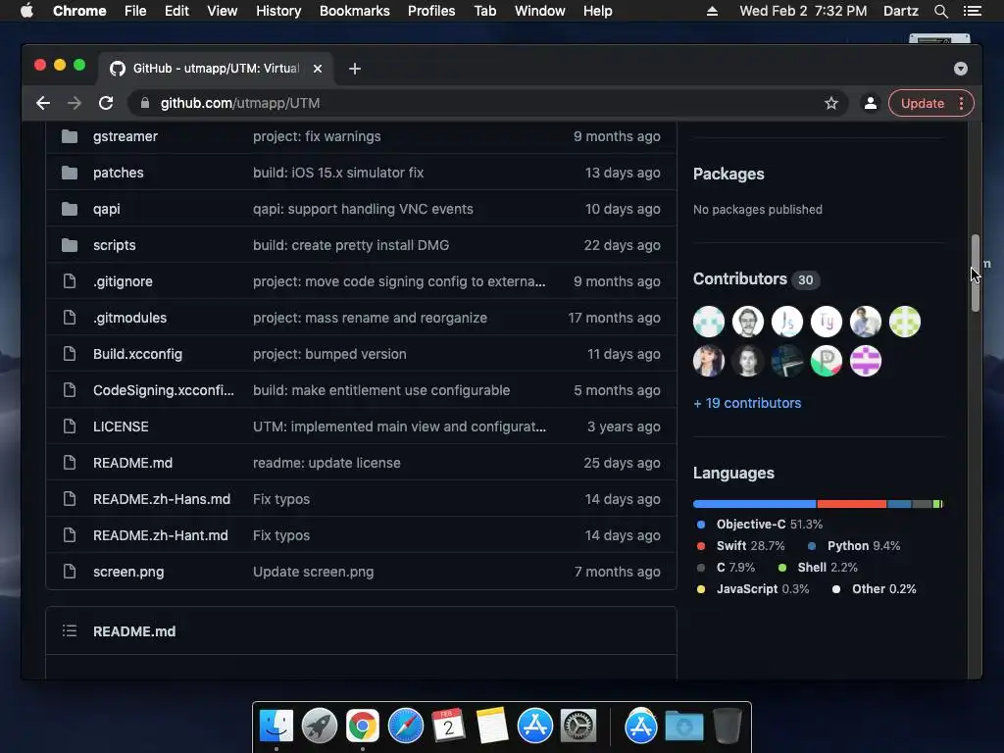Open the Profiles menu
Screen dimensions: 1004x753
coord(431,11)
